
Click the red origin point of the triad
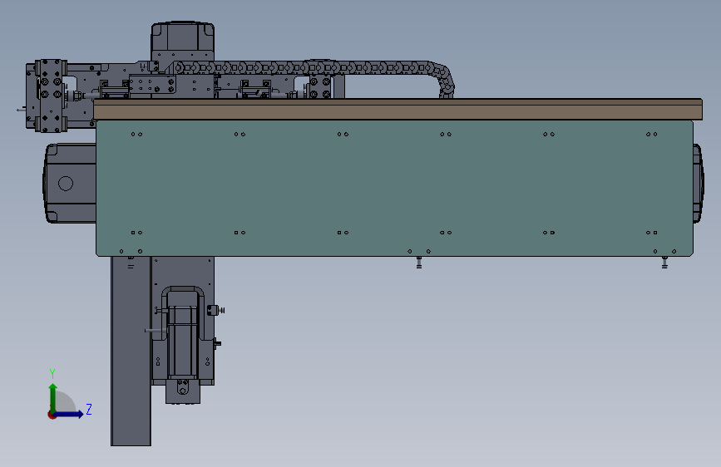51,415
